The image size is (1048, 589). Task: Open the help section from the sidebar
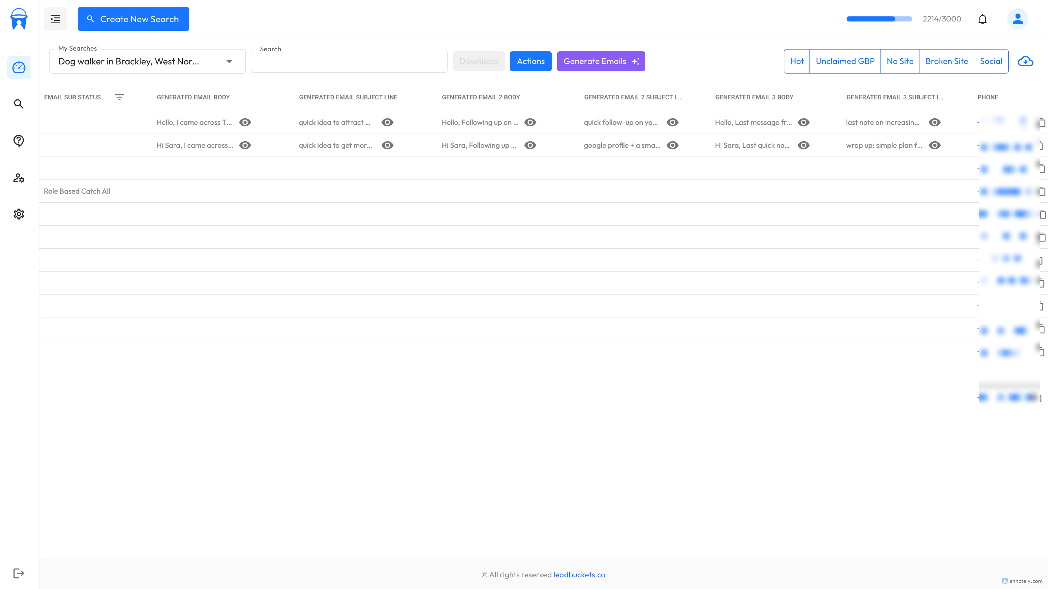coord(19,141)
